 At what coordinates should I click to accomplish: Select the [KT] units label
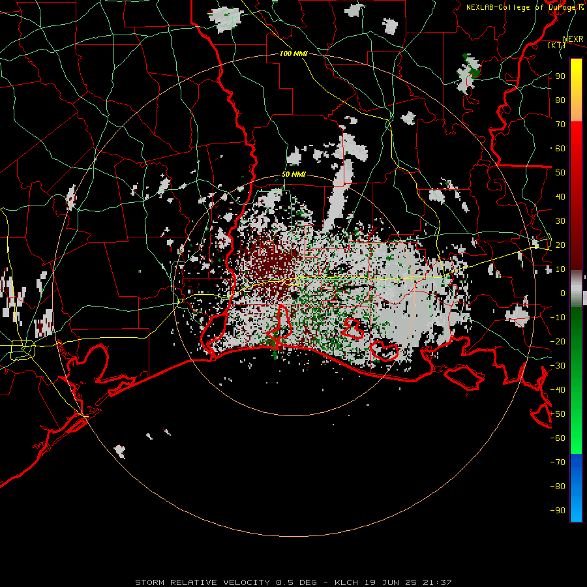pyautogui.click(x=556, y=45)
